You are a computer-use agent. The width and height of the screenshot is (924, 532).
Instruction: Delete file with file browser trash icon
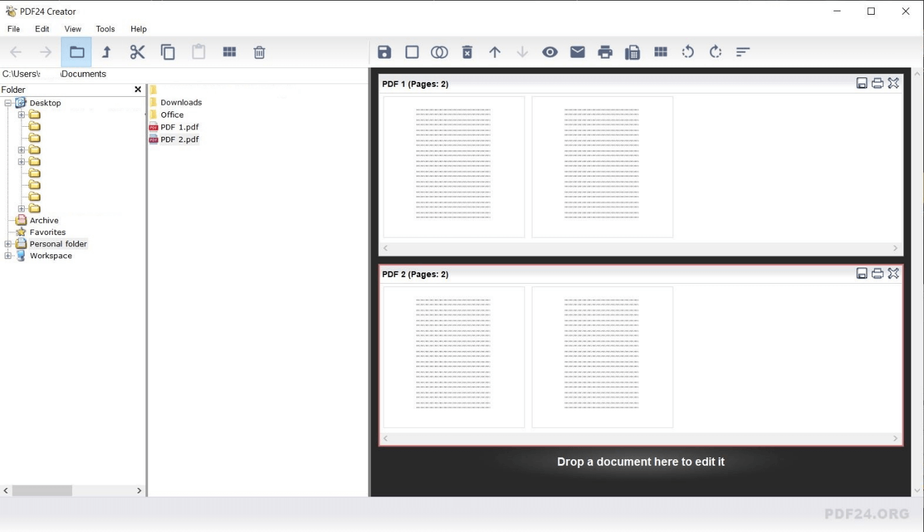(x=260, y=52)
